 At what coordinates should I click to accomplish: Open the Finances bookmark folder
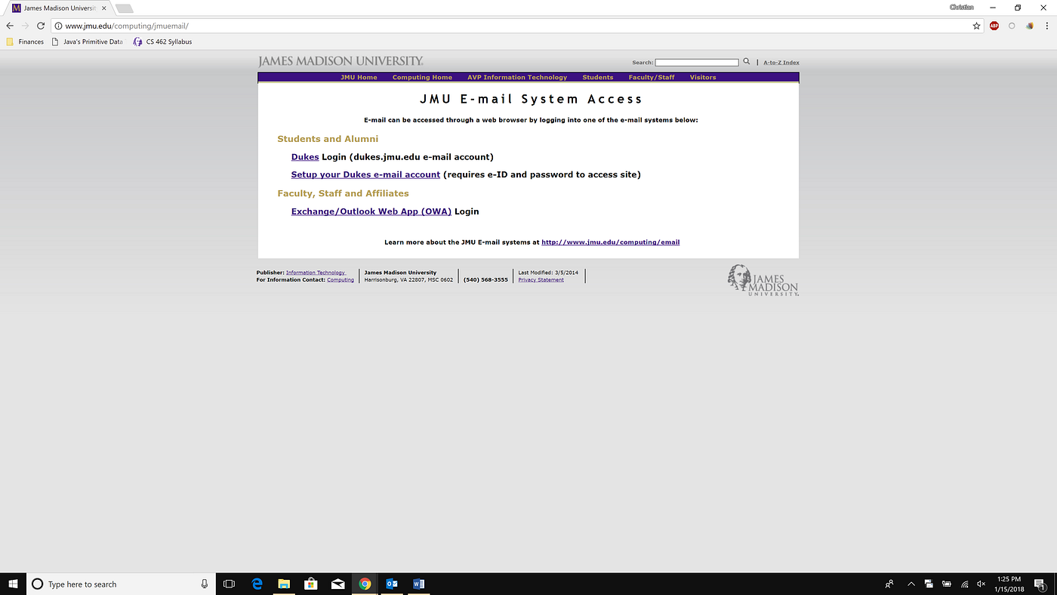25,42
